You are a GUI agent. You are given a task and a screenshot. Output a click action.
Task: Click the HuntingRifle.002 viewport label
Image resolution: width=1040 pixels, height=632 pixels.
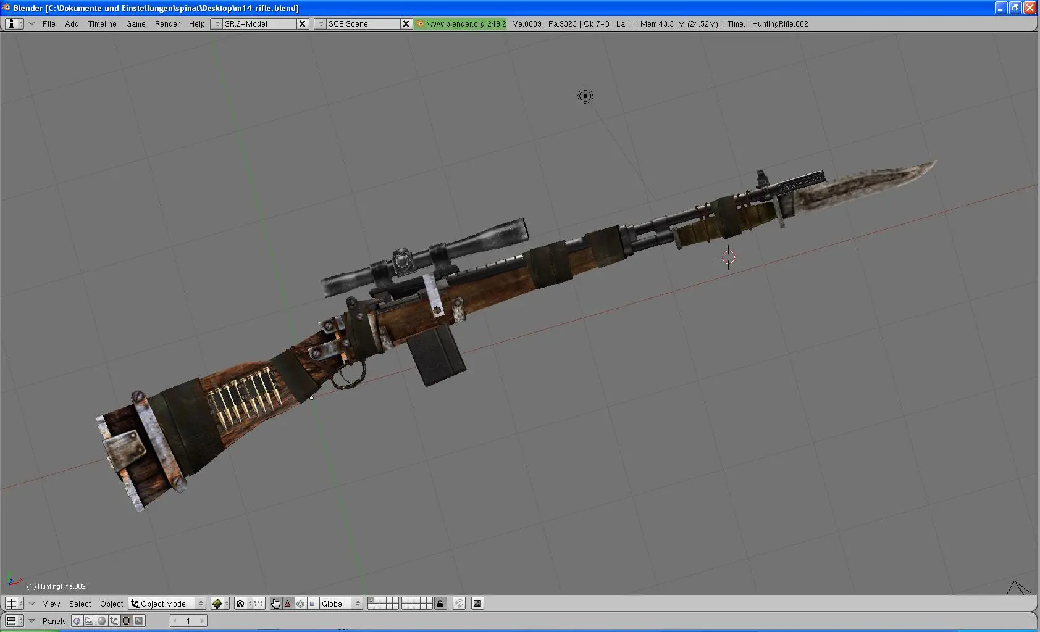click(56, 586)
